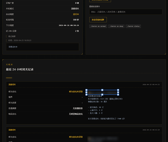Viewport: 168px width, 142px height.
Task: Select summary time 2026-04-25 16:50:23
Action: [22, 40]
